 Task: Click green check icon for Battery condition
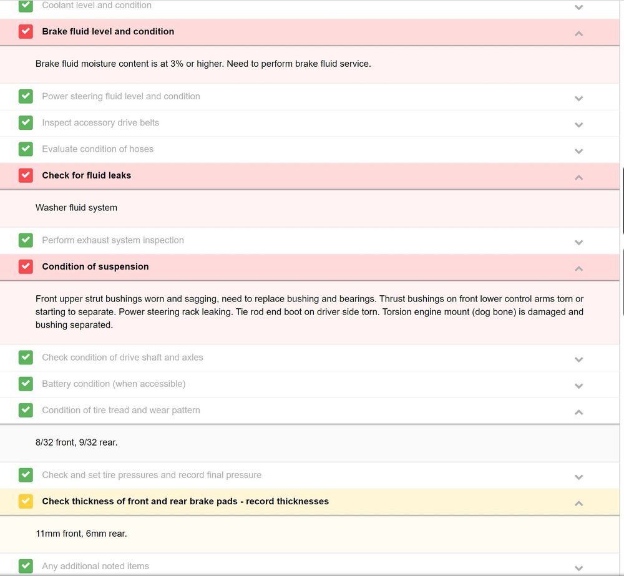[x=26, y=384]
